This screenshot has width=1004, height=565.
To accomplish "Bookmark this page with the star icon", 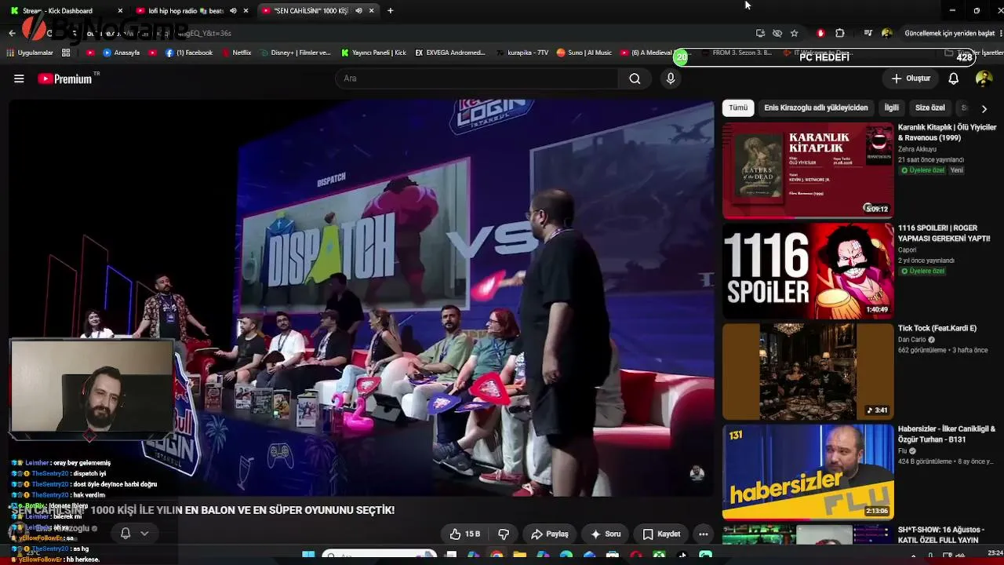I will coord(794,33).
